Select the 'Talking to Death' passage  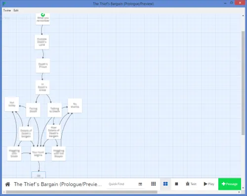[54, 110]
